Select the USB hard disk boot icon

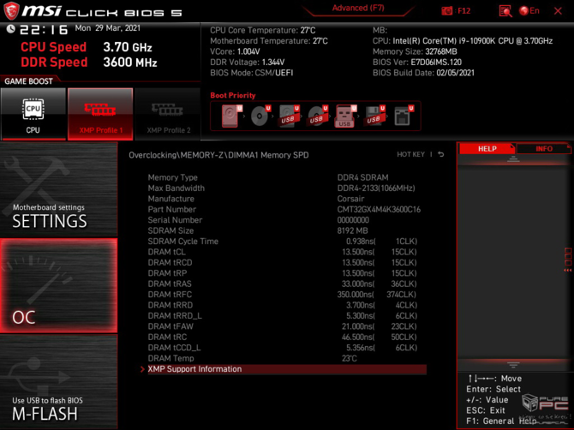pos(289,116)
